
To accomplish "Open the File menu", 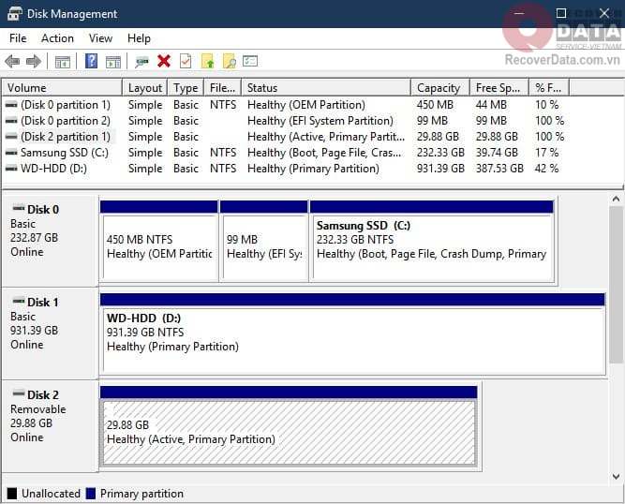I will (x=18, y=38).
